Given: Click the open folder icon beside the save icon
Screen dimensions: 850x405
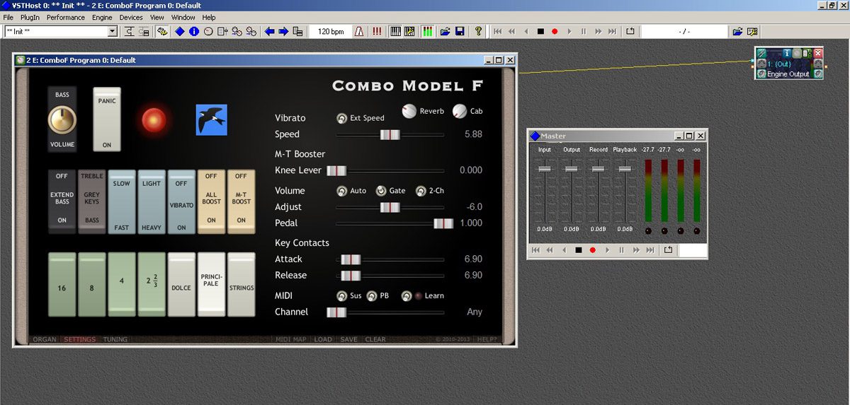Looking at the screenshot, I should tap(445, 31).
